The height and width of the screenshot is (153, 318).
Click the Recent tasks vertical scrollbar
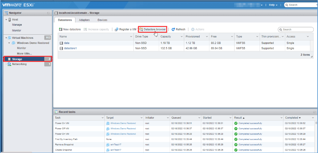[316, 135]
